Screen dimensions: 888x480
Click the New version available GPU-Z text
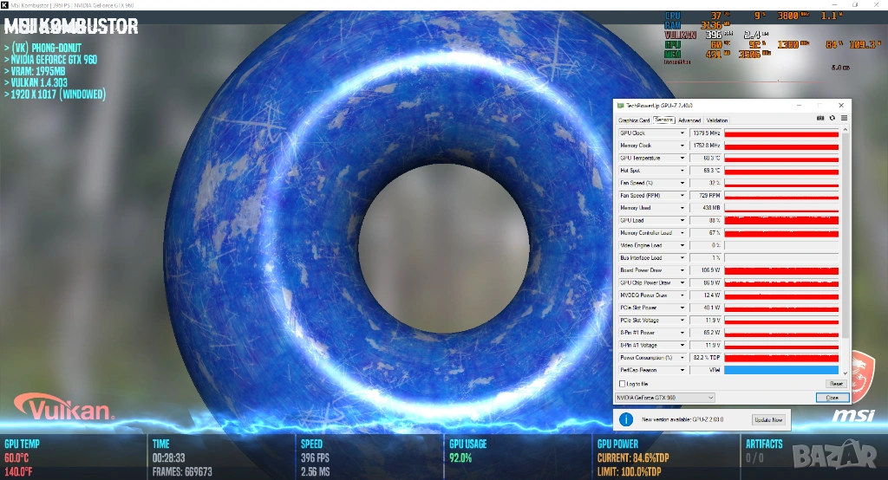click(682, 419)
